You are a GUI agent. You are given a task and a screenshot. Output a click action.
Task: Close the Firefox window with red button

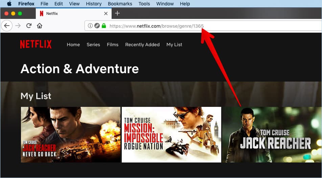tap(6, 13)
